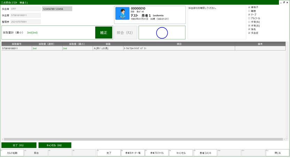Select the row with 採取番号 575818100011
Viewport: 290px width, 158px height.
click(x=17, y=49)
